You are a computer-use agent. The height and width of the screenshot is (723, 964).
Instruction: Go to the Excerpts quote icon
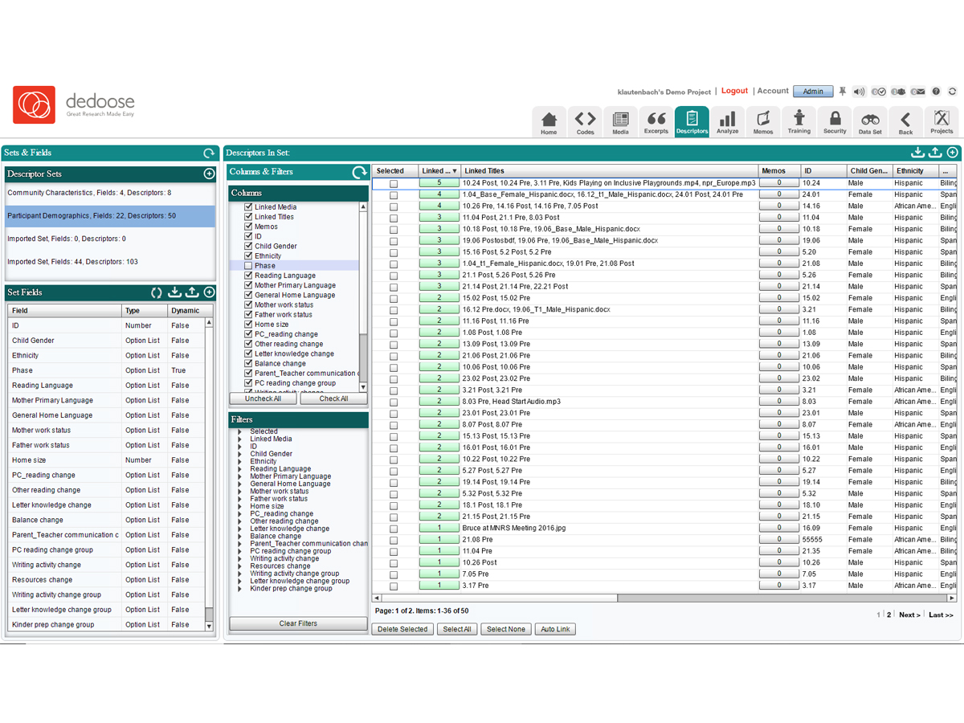[x=656, y=122]
